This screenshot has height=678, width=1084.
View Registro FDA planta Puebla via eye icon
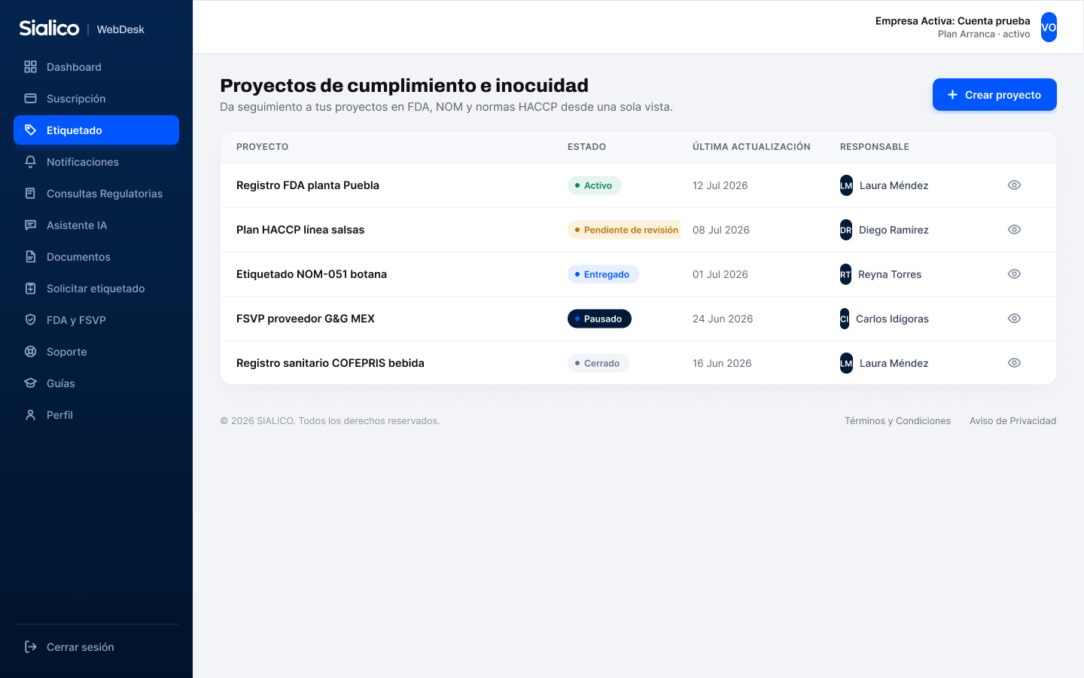click(1014, 185)
